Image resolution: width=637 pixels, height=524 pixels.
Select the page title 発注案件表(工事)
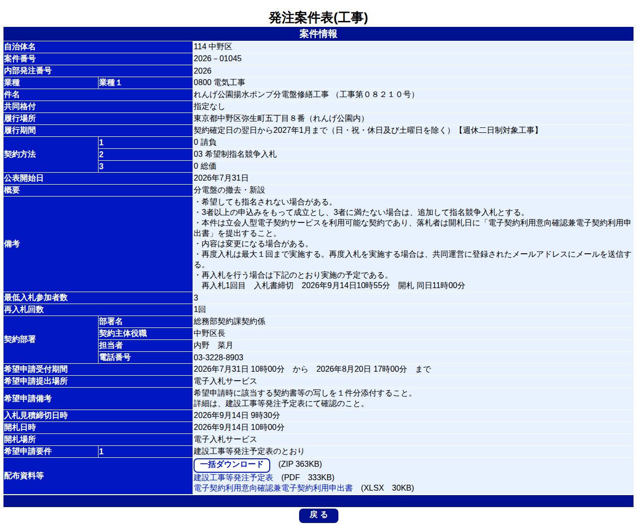coord(318,17)
